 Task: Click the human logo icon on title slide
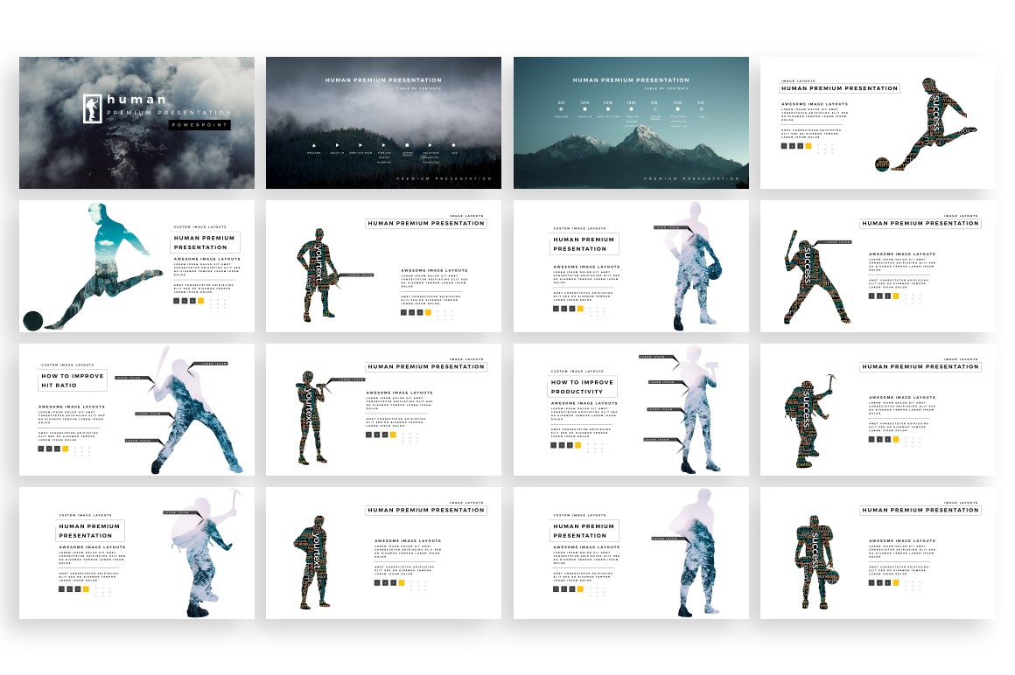tap(92, 108)
